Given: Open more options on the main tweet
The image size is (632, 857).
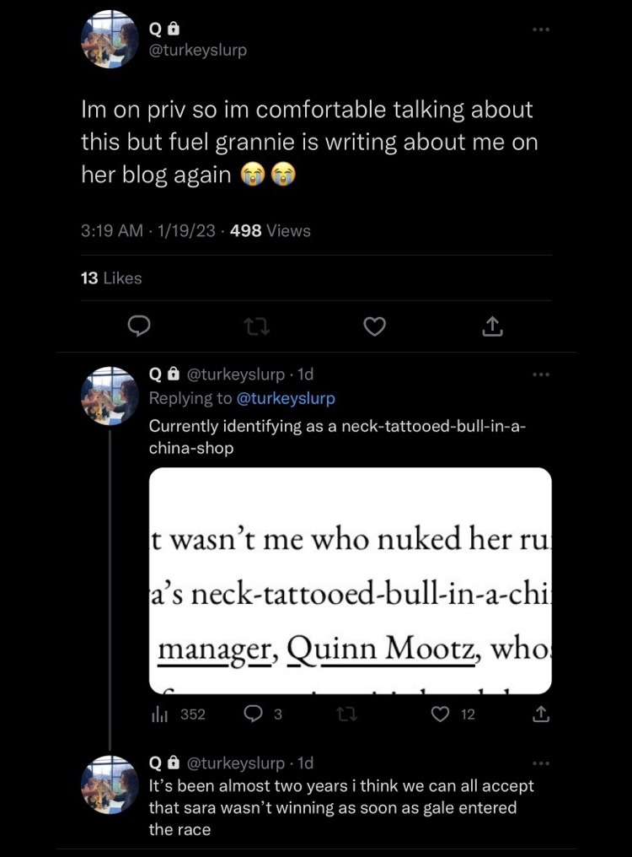Looking at the screenshot, I should (541, 30).
